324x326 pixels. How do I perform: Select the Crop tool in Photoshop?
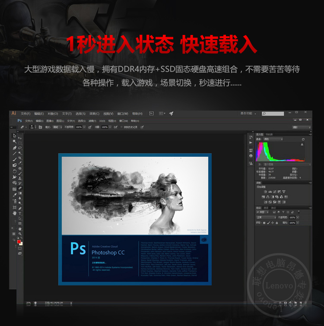pyautogui.click(x=20, y=158)
